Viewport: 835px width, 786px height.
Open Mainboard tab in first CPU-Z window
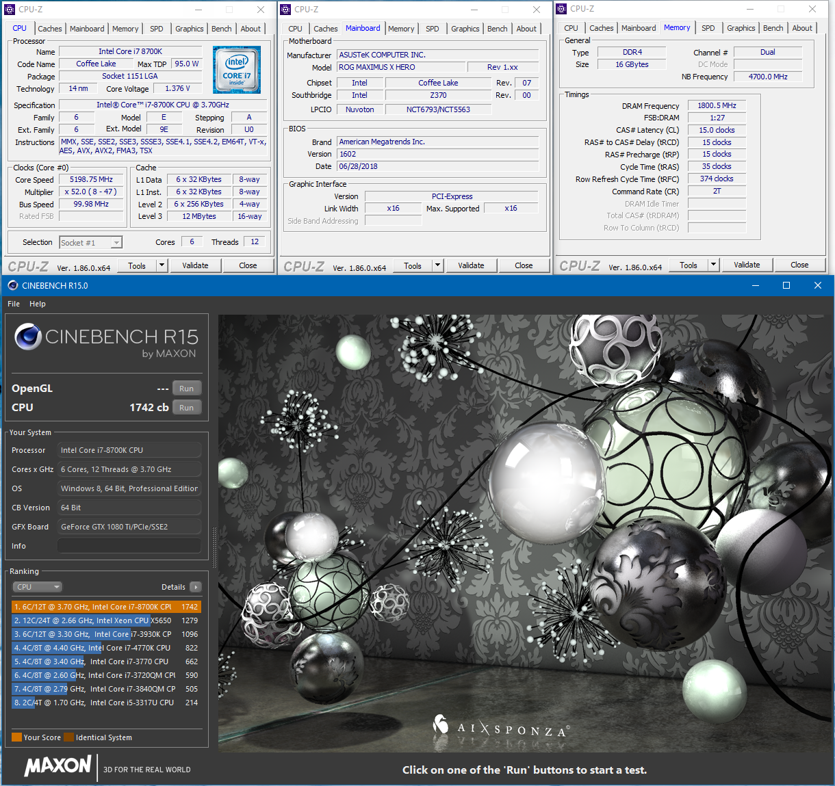click(87, 29)
